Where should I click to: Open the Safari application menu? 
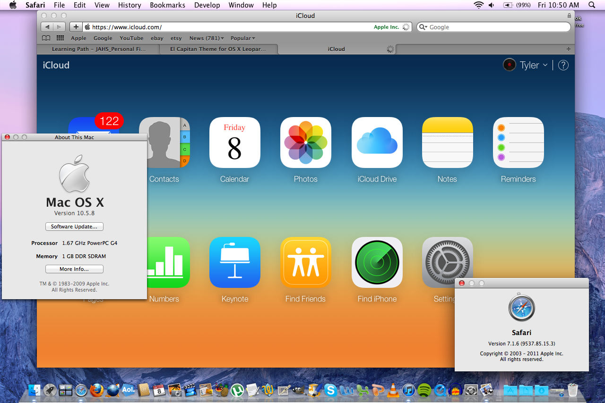pyautogui.click(x=35, y=5)
